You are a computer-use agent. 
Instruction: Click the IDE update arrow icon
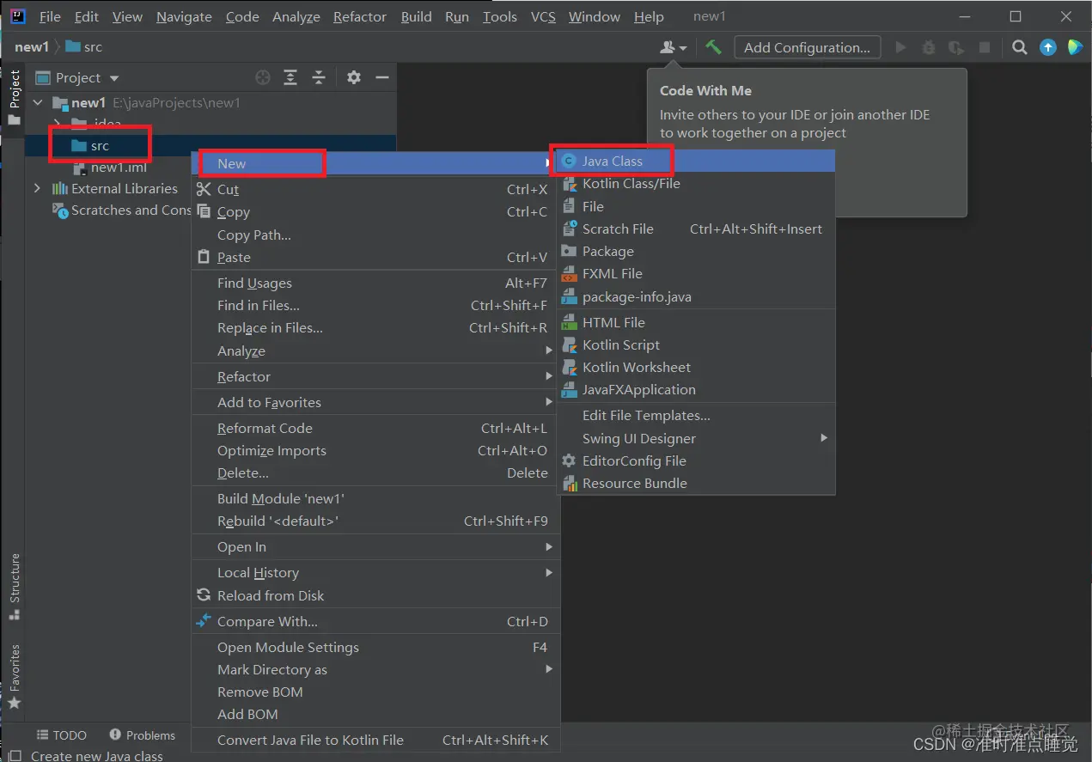point(1048,47)
